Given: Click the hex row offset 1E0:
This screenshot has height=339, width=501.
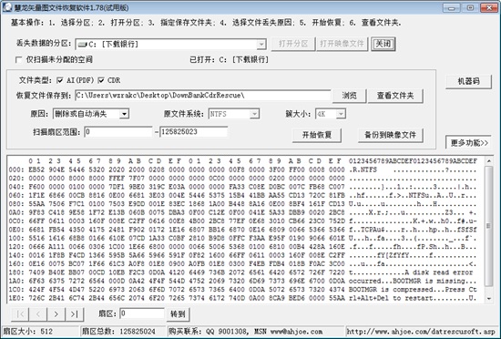Looking at the screenshot, I should click(16, 298).
